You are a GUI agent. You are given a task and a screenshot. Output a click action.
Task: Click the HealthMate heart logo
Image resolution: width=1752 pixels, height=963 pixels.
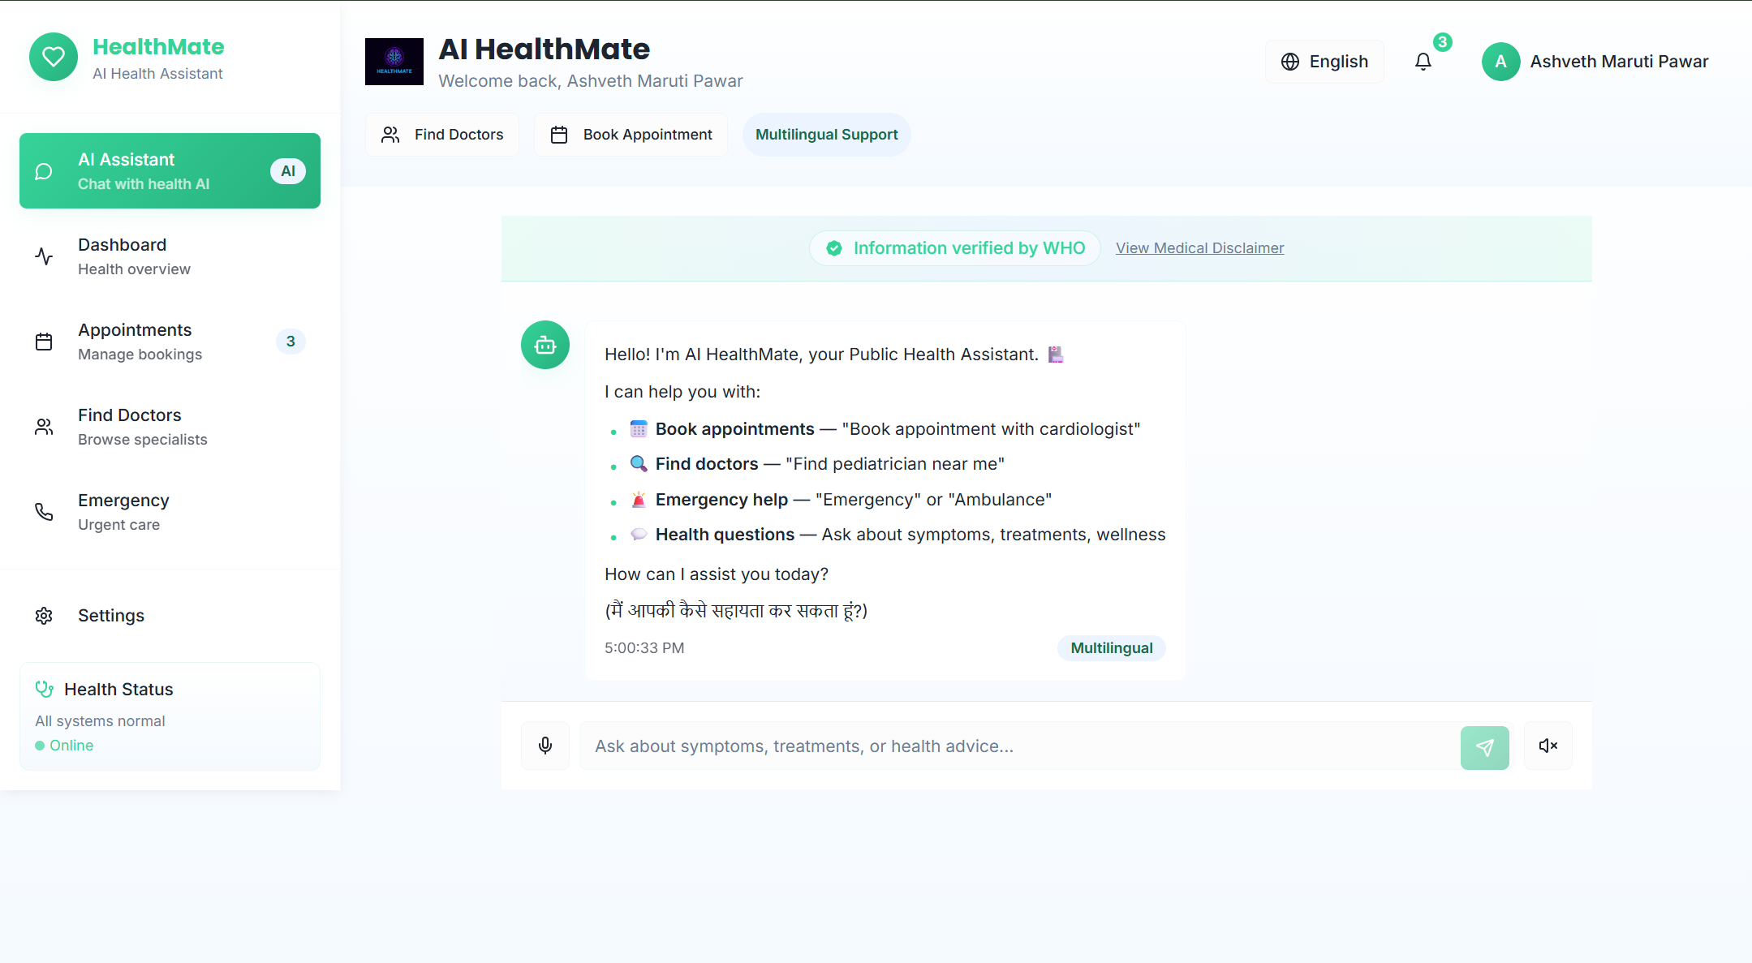coord(54,57)
